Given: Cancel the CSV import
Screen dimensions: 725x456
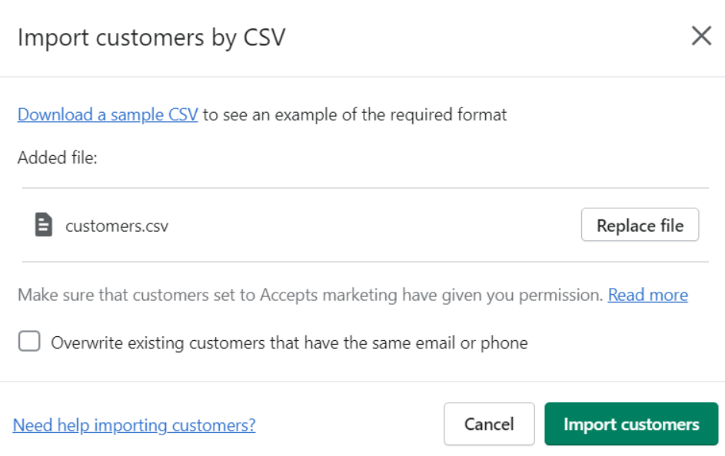Looking at the screenshot, I should 489,425.
